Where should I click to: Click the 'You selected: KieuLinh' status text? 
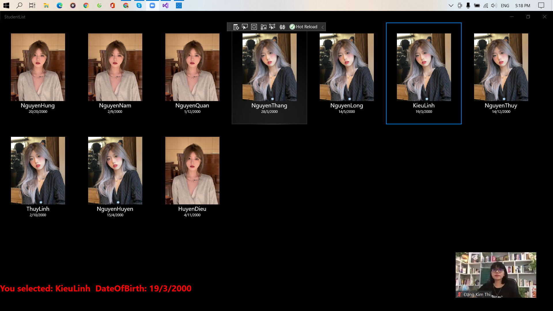(x=96, y=289)
